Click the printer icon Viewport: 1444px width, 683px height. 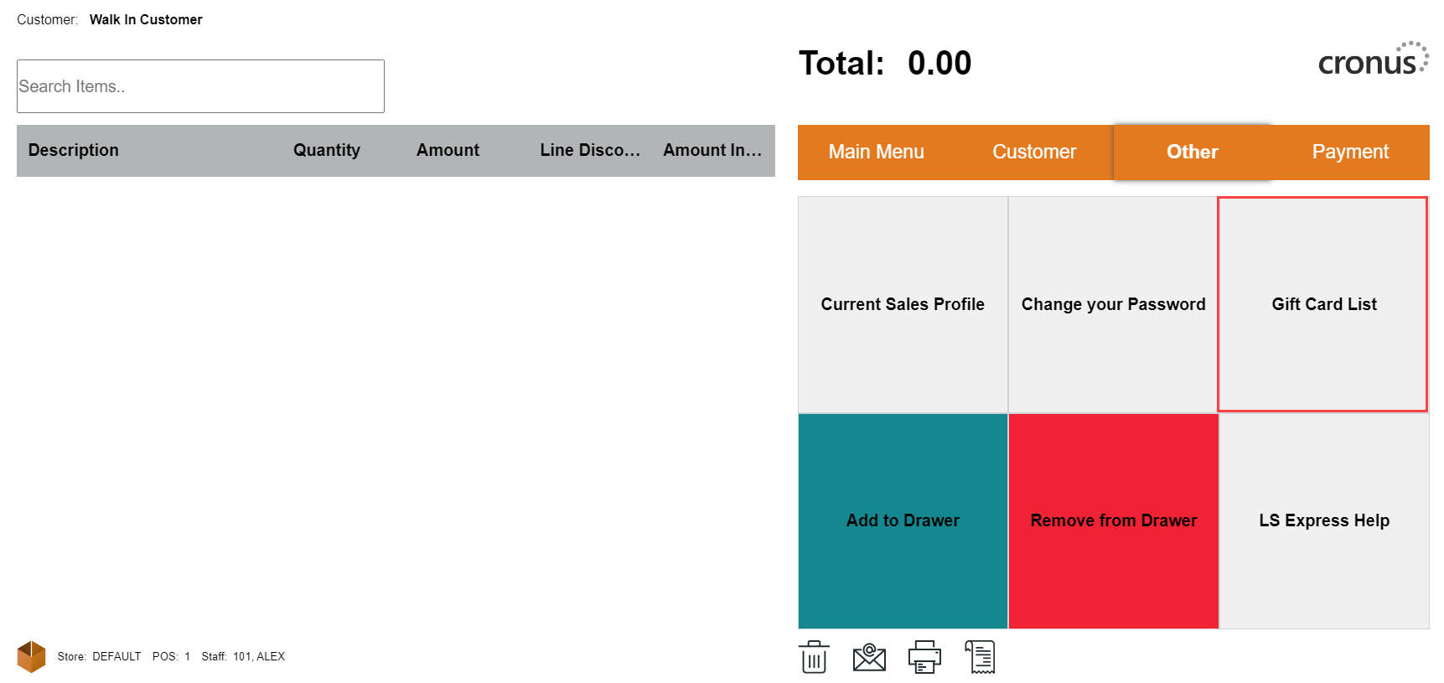[x=924, y=657]
